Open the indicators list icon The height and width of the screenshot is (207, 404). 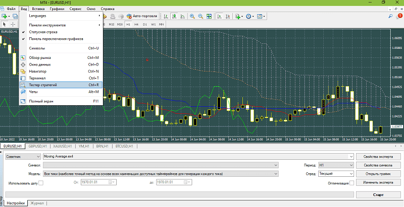click(238, 16)
